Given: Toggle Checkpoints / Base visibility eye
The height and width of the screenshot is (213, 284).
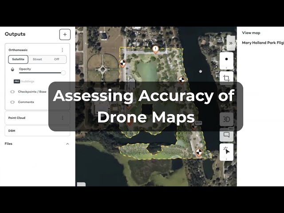Looking at the screenshot, I should tap(12, 92).
